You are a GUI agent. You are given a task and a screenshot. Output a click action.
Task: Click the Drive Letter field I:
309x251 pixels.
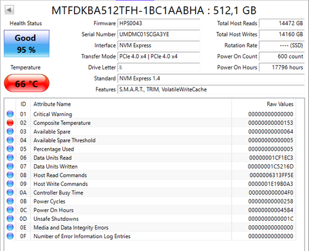pyautogui.click(x=158, y=68)
